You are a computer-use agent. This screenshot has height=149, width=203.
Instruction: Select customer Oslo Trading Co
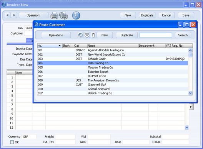[x=113, y=63]
